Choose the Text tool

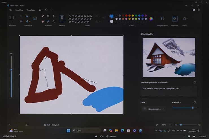click(x=53, y=16)
